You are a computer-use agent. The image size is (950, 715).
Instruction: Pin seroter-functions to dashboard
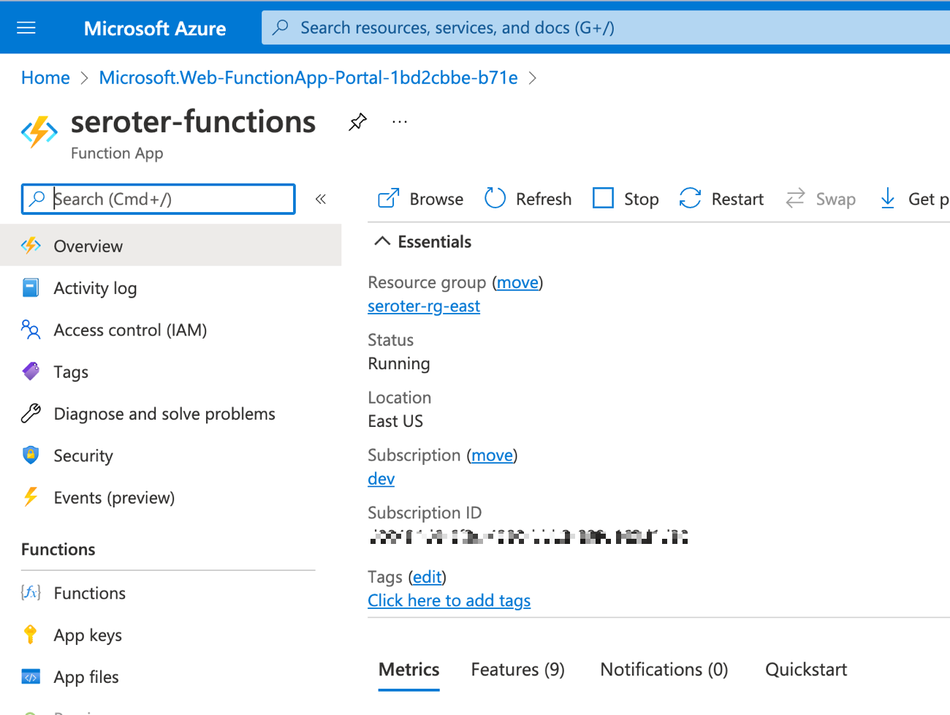pos(357,122)
